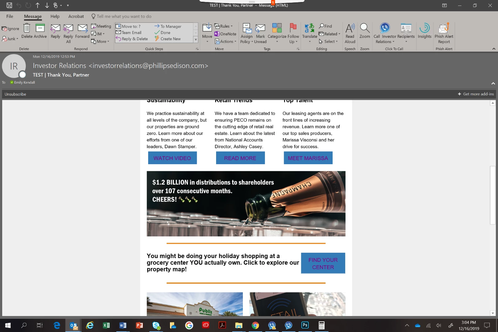Viewport: 498px width, 332px height.
Task: Expand the Quick Steps gallery
Action: [196, 39]
